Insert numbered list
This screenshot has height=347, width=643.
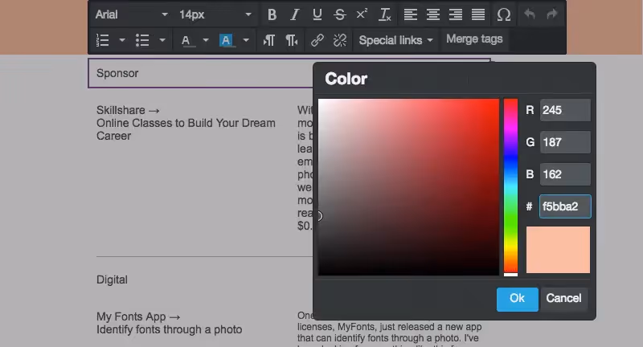pyautogui.click(x=103, y=40)
